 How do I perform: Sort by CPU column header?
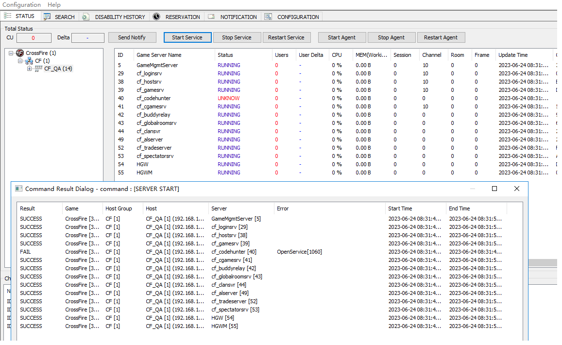(x=341, y=55)
